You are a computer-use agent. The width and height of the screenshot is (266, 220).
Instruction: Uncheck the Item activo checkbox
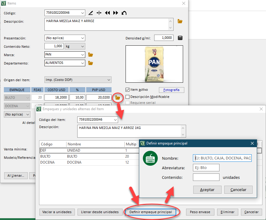pos(128,90)
